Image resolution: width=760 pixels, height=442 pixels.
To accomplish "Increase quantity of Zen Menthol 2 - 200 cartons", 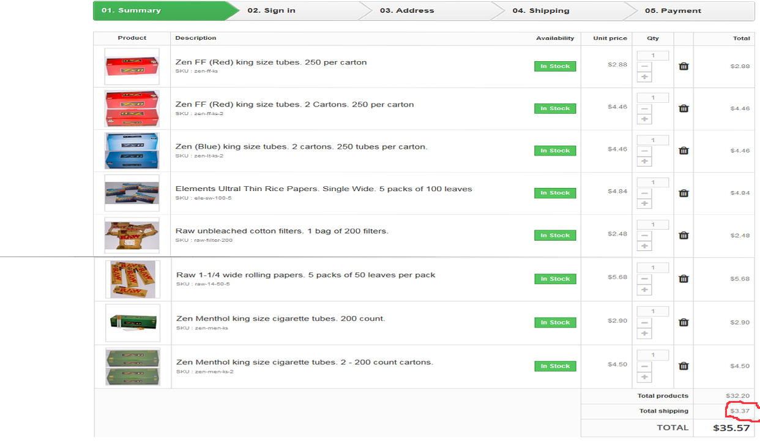I will click(x=644, y=377).
